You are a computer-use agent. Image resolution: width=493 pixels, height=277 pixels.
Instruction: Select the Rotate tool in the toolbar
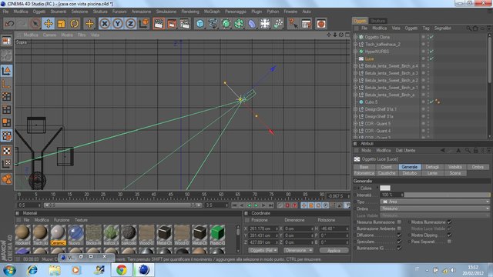(x=74, y=24)
